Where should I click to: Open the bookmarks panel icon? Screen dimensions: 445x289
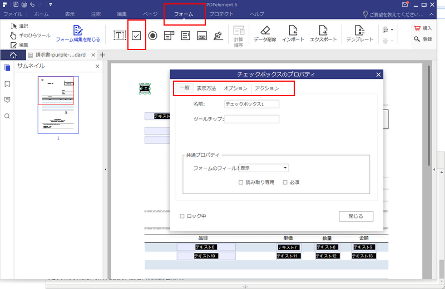pos(7,84)
